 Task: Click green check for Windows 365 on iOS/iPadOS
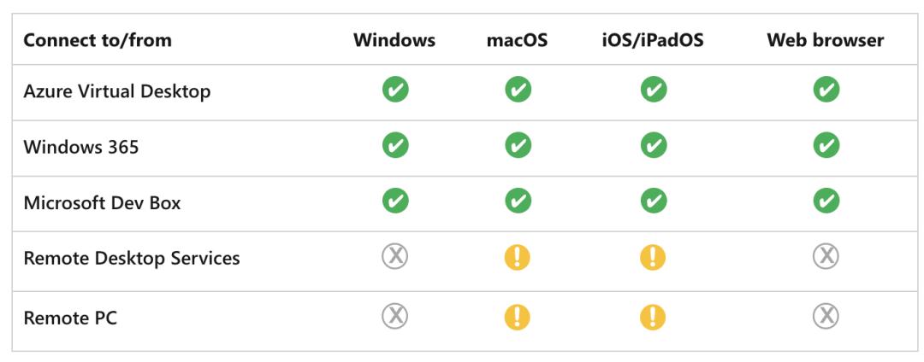click(653, 146)
